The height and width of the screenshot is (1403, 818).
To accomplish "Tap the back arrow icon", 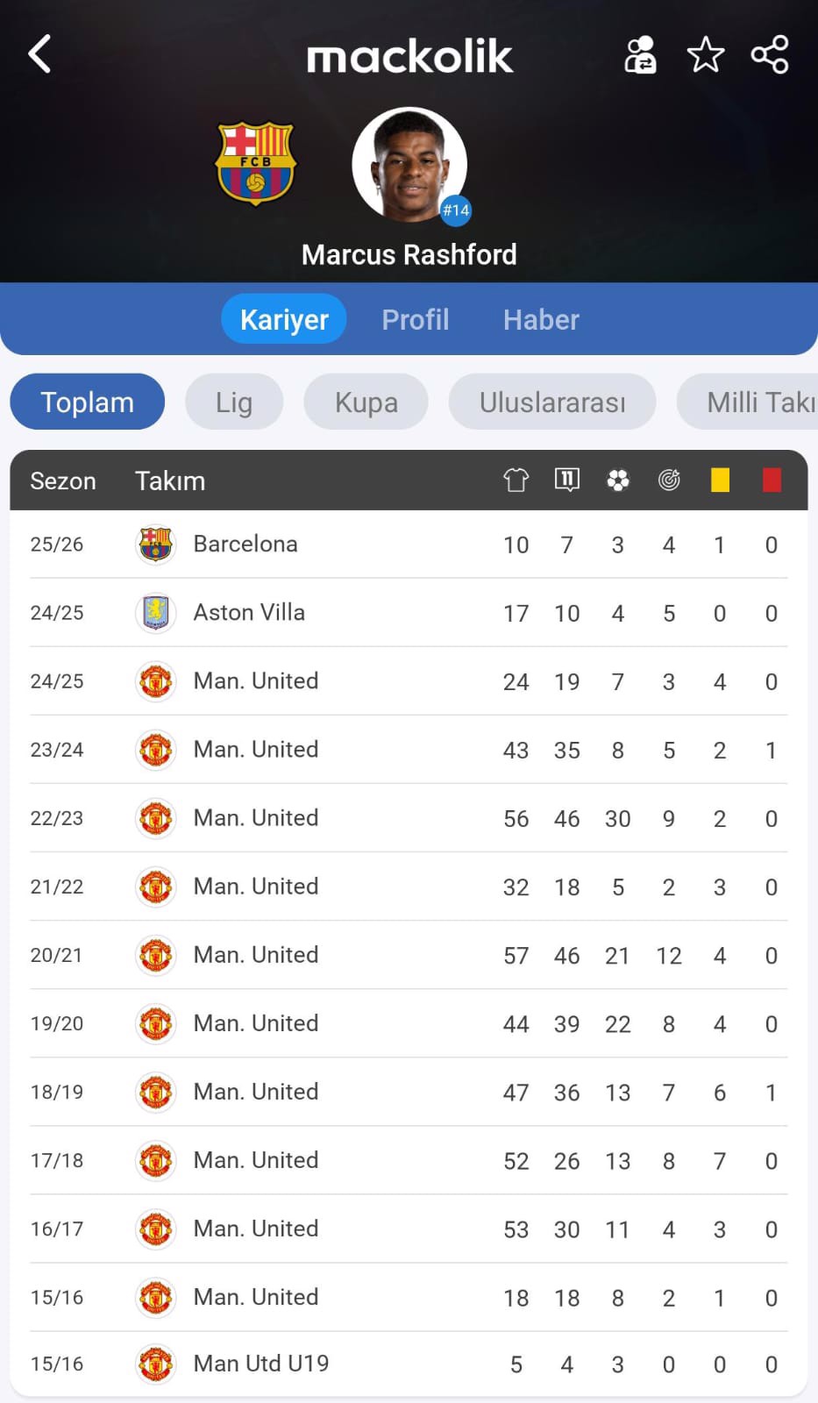I will tap(39, 54).
